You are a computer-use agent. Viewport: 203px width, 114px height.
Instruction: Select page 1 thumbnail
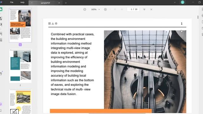pos(20,25)
